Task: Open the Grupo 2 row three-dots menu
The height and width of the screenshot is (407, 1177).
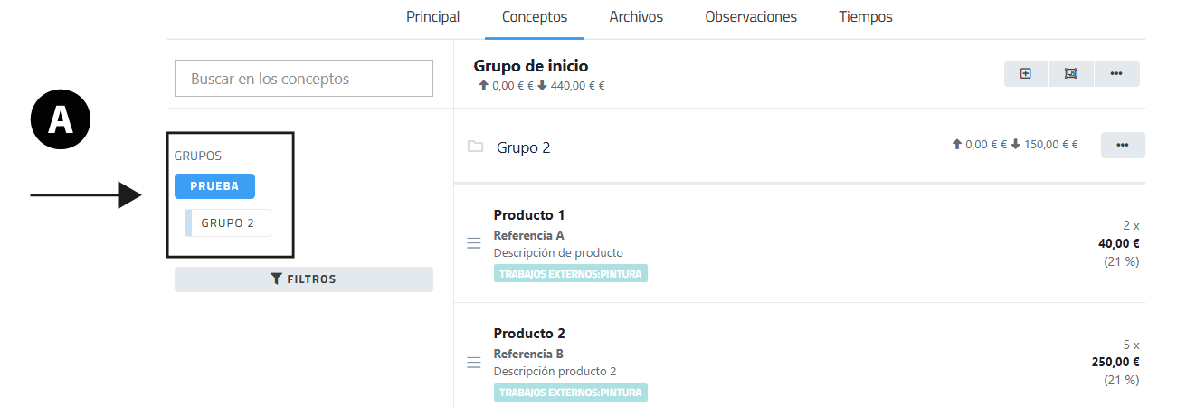Action: 1123,145
